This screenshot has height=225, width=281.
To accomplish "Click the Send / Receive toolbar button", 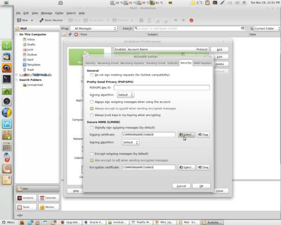I will pos(51,20).
